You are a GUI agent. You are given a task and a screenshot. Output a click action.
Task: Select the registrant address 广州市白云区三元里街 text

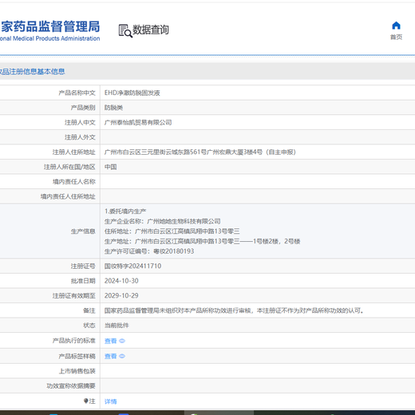[200, 152]
